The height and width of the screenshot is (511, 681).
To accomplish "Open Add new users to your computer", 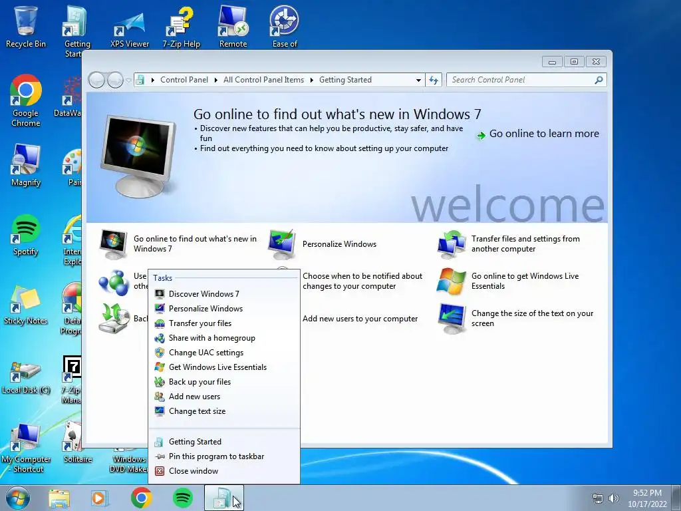I will 360,319.
